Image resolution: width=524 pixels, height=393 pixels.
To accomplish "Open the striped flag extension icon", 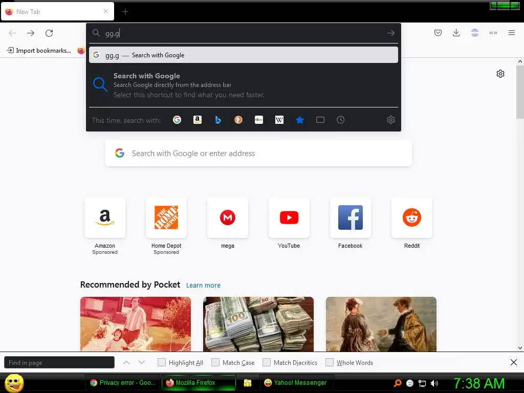I will [x=475, y=33].
